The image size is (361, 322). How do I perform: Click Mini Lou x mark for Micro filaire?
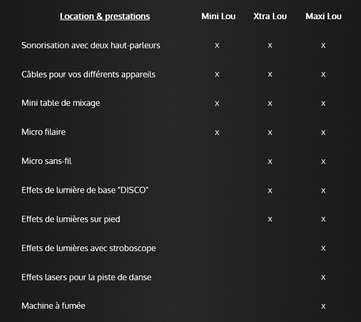(217, 132)
